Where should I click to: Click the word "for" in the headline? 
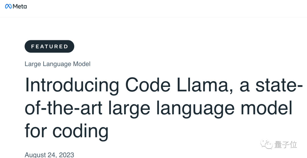(x=36, y=131)
